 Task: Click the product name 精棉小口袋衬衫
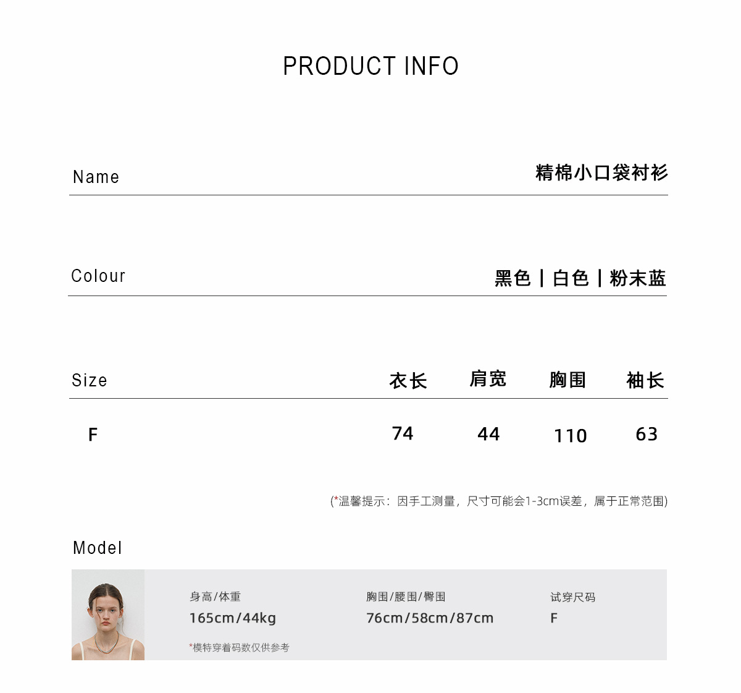tap(601, 173)
